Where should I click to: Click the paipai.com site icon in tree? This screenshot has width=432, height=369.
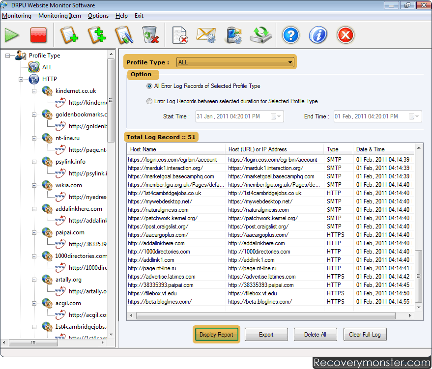point(47,233)
